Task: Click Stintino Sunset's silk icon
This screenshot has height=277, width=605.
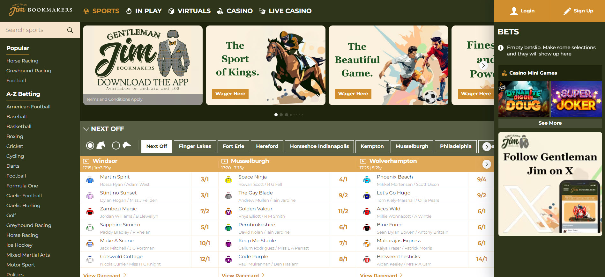Action: click(x=90, y=196)
